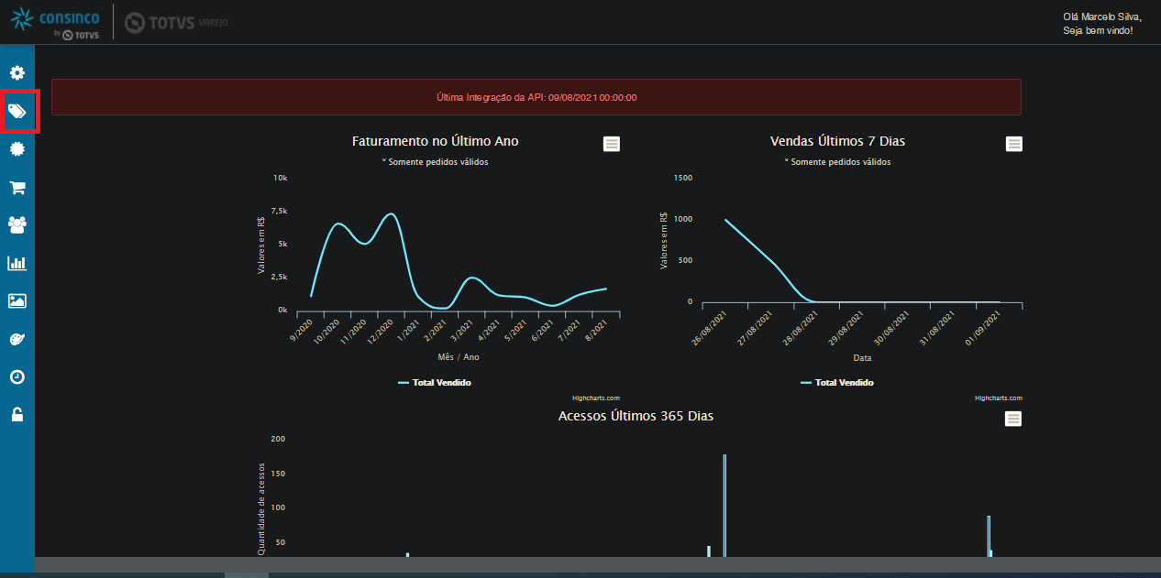Click the 9/2020 axis label

[x=303, y=331]
